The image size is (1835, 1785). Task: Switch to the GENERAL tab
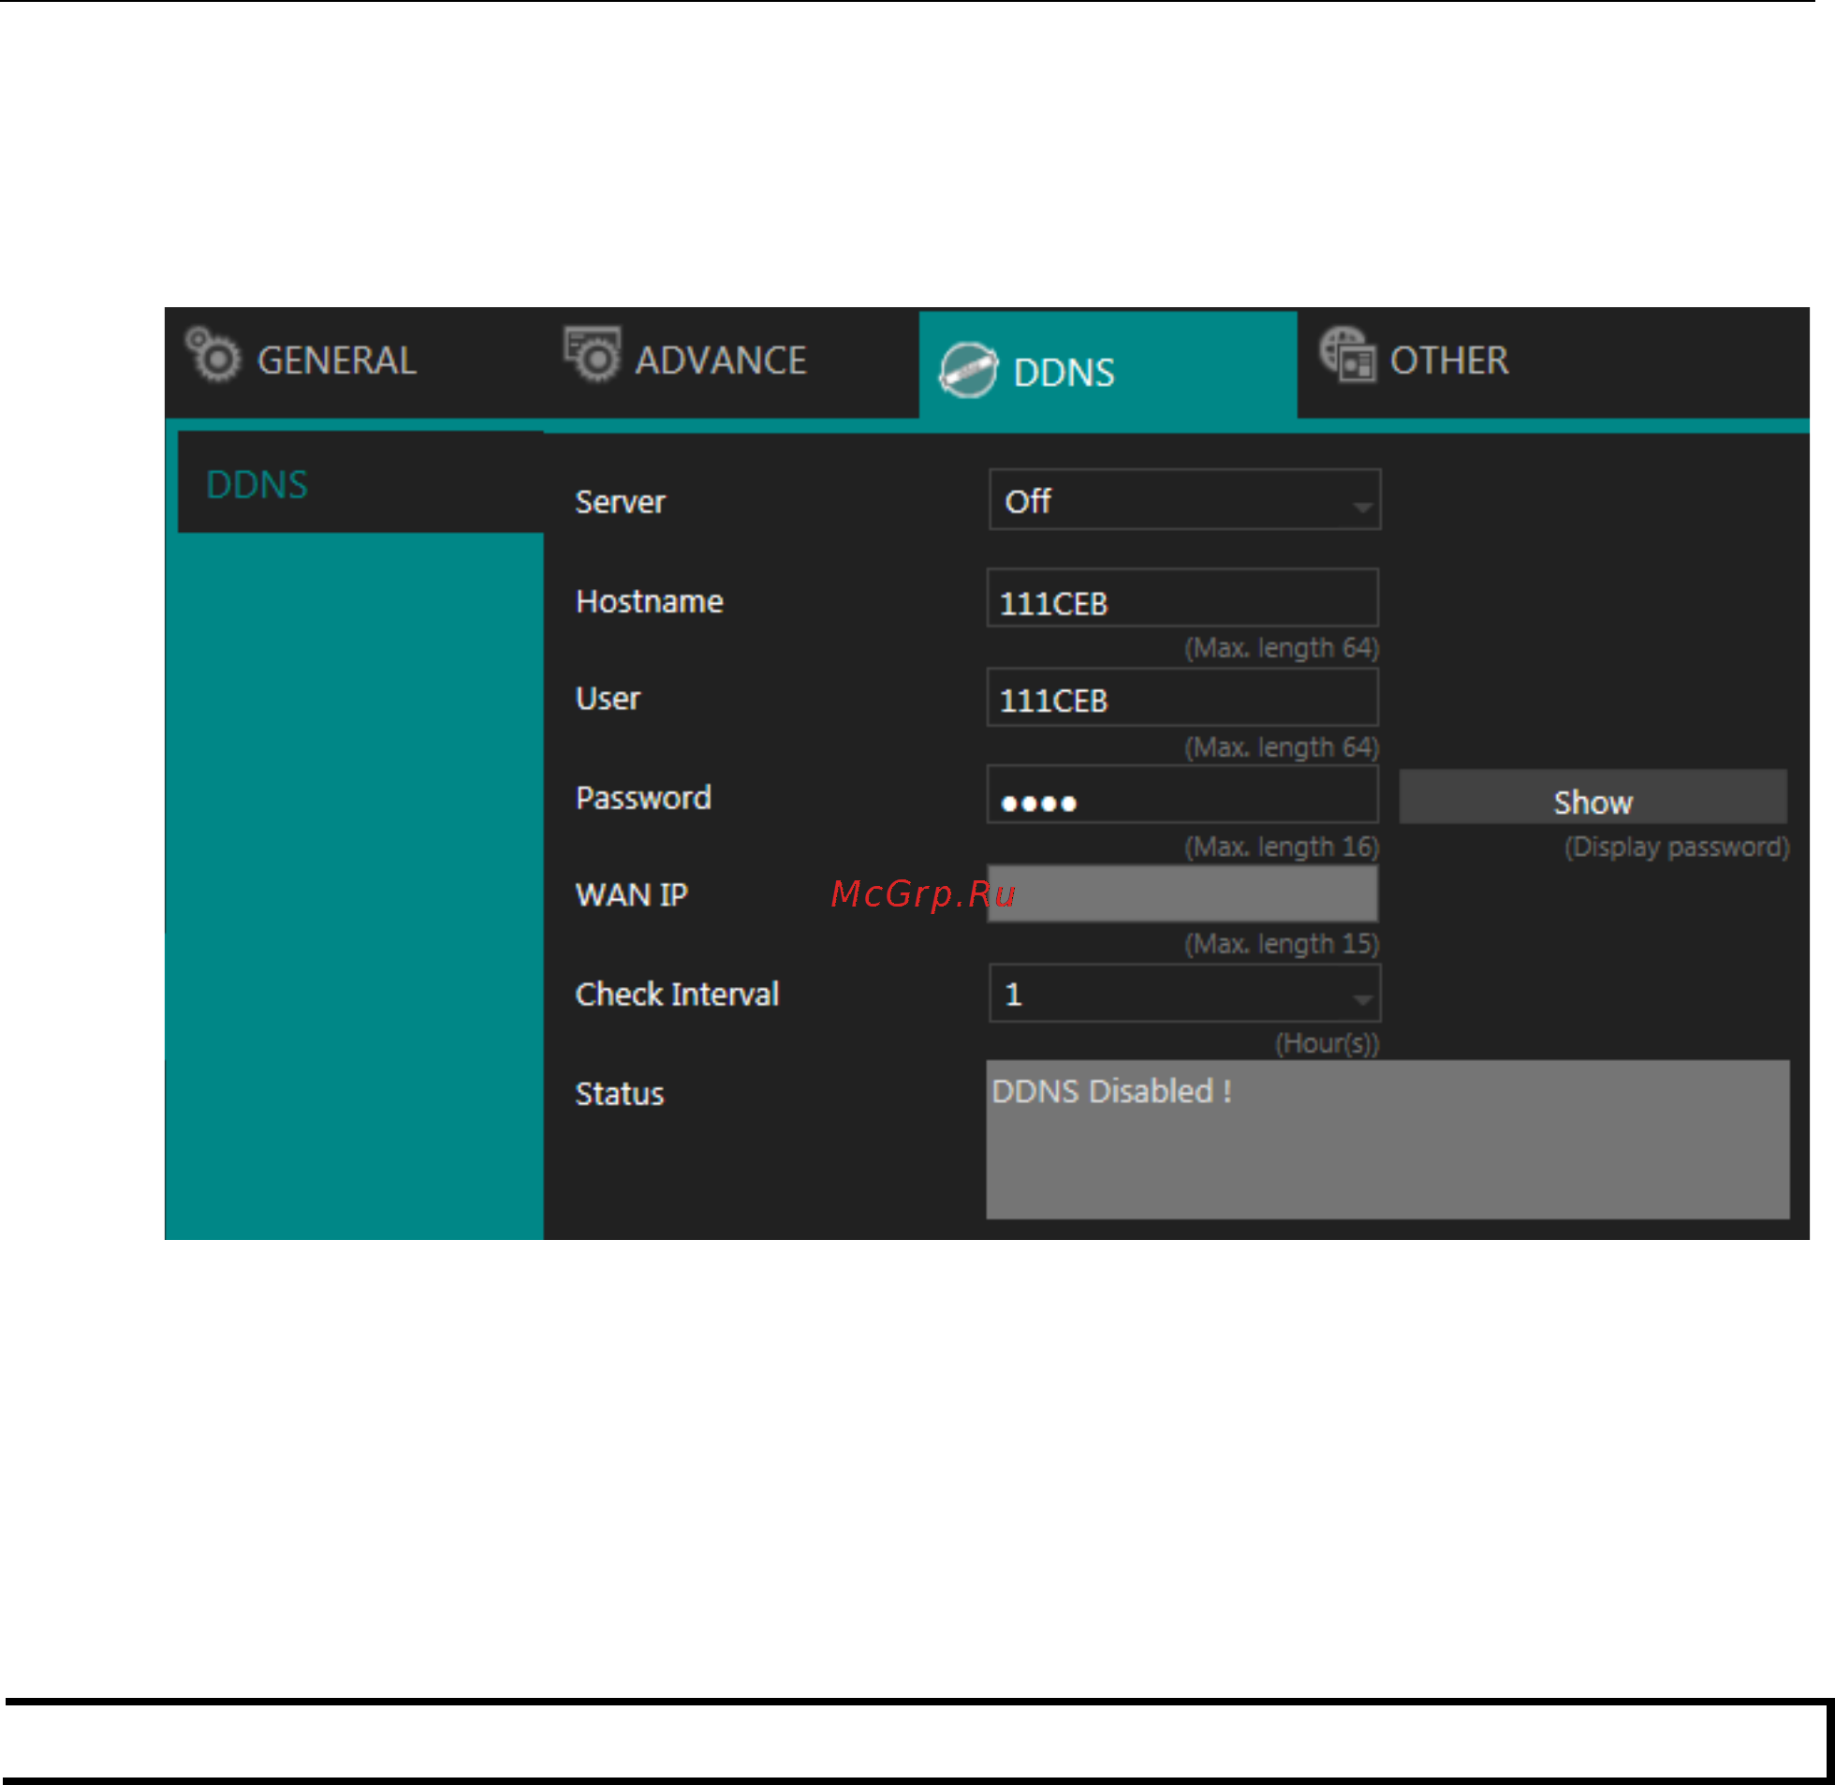(x=336, y=361)
